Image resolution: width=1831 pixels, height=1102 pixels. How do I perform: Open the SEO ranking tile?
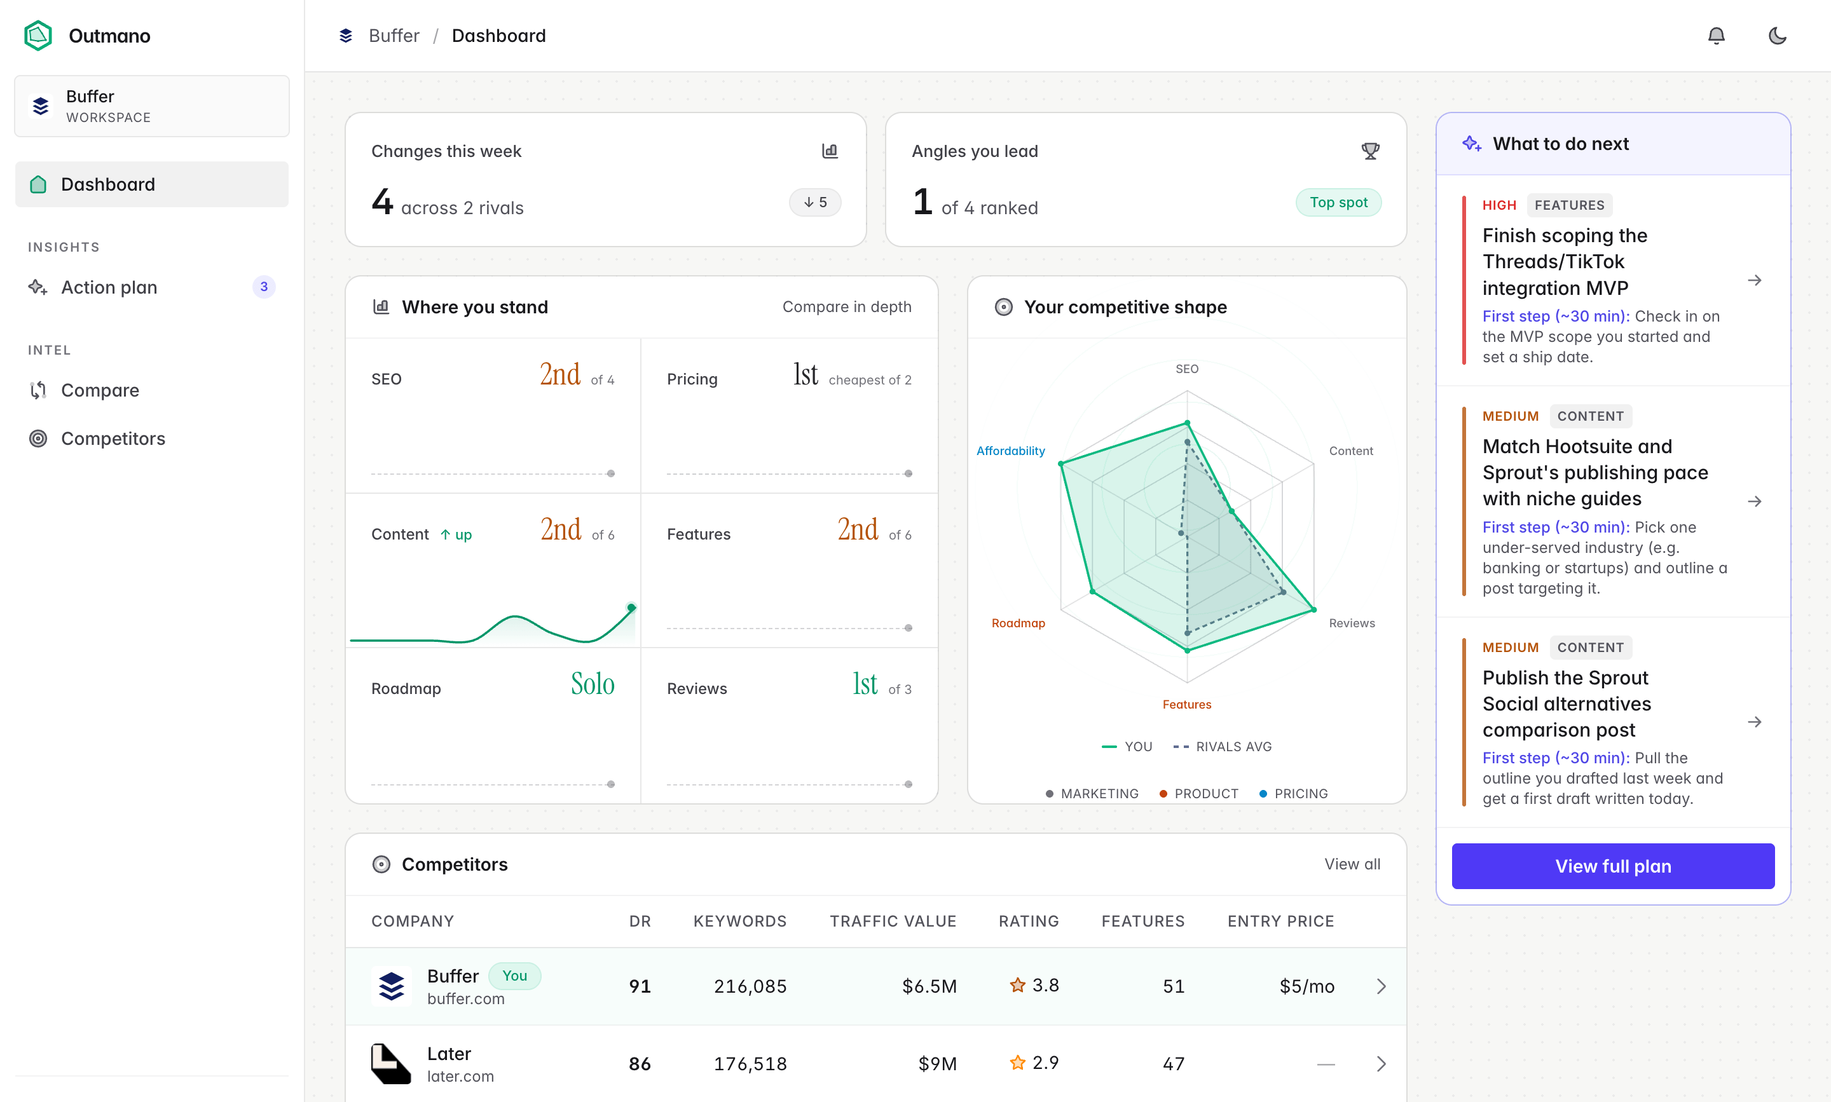pyautogui.click(x=493, y=416)
